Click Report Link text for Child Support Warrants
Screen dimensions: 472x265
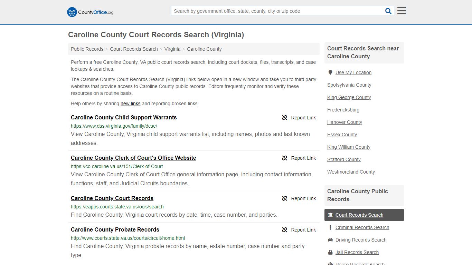303,118
